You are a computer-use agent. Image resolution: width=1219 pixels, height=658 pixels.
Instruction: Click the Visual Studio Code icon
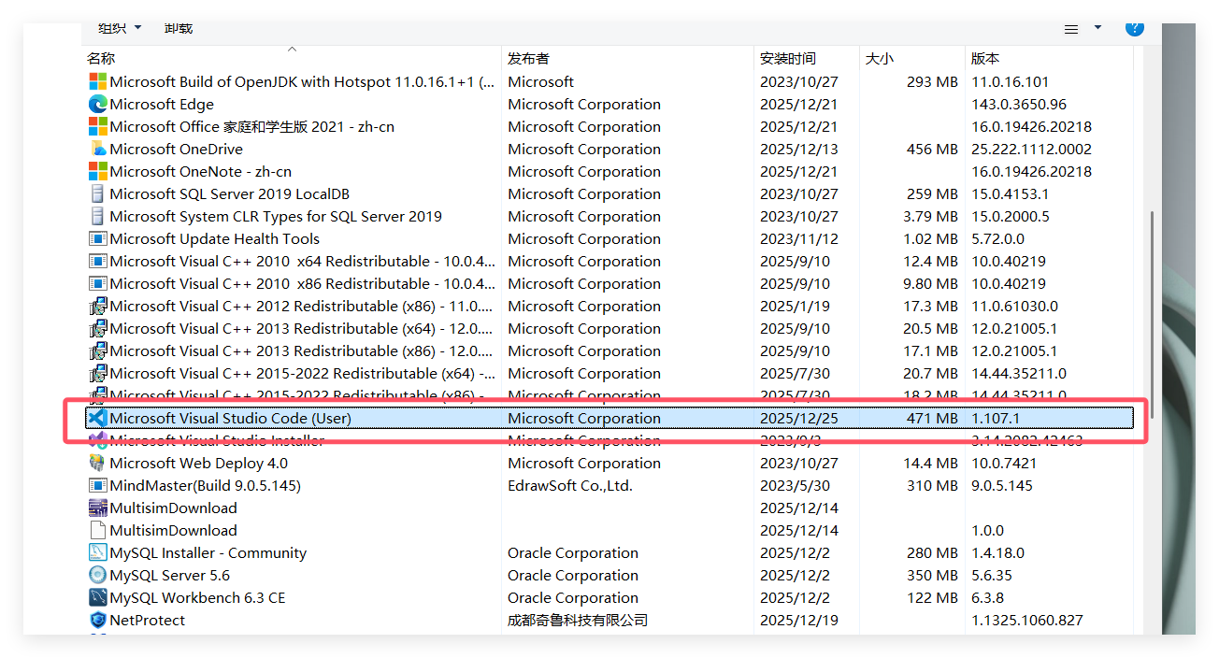[x=97, y=419]
